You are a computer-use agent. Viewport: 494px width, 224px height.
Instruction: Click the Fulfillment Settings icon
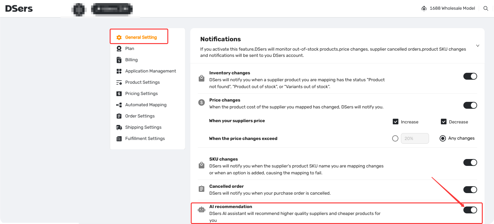pos(119,139)
